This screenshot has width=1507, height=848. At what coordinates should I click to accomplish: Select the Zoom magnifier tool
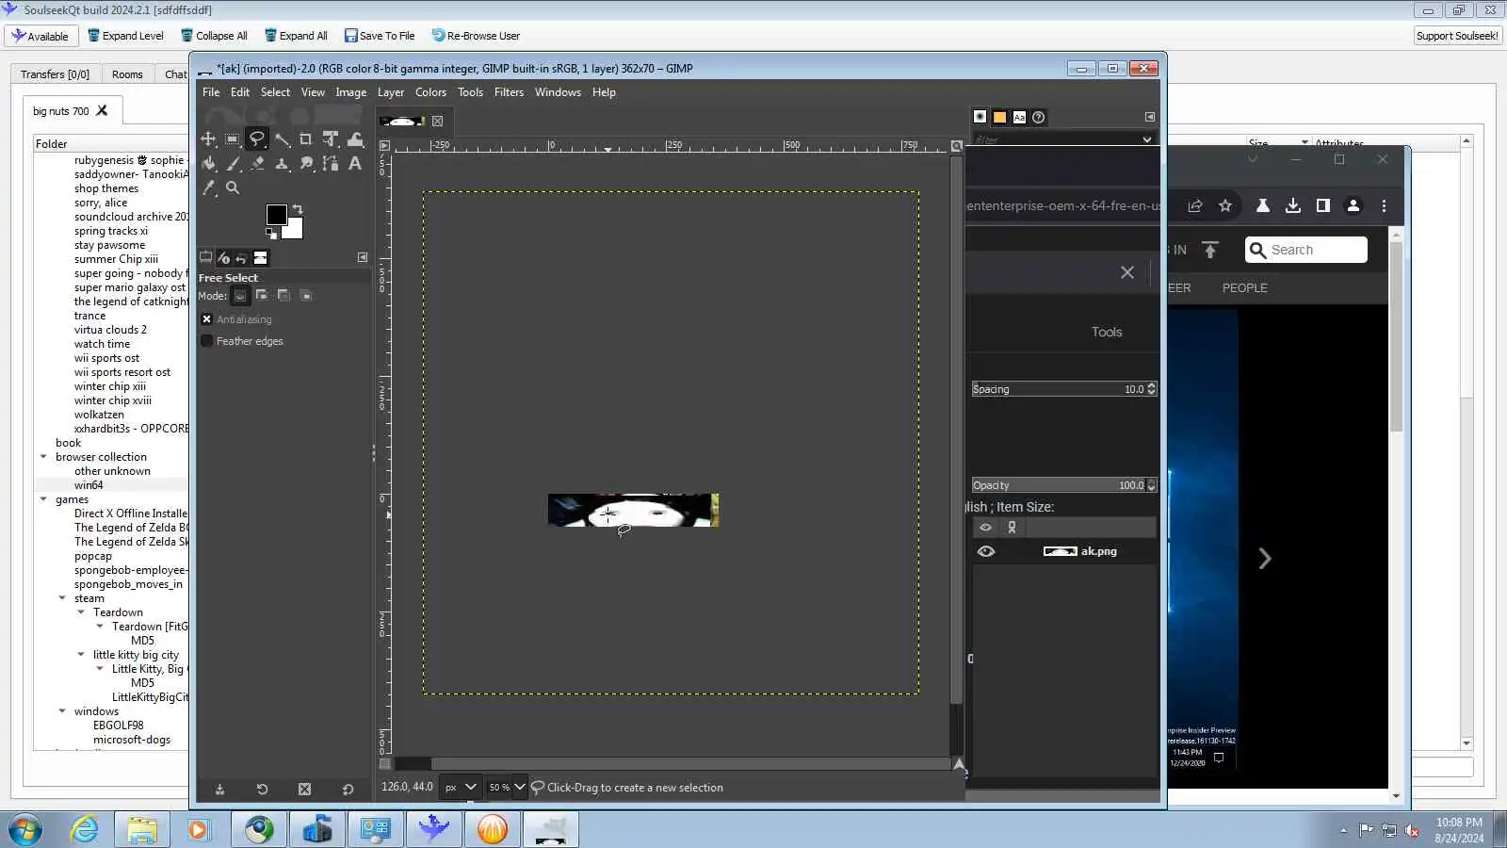pos(233,188)
